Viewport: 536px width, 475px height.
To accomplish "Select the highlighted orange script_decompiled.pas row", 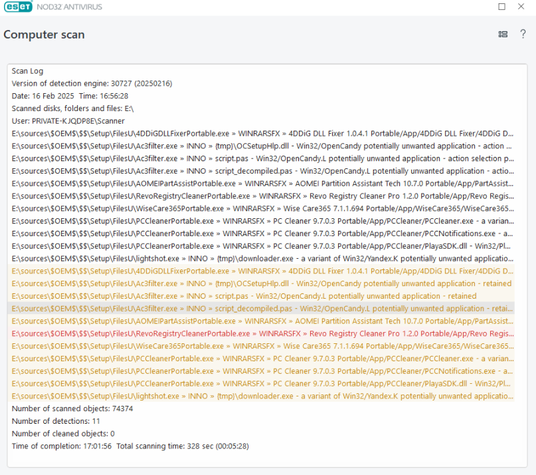I will pos(261,309).
